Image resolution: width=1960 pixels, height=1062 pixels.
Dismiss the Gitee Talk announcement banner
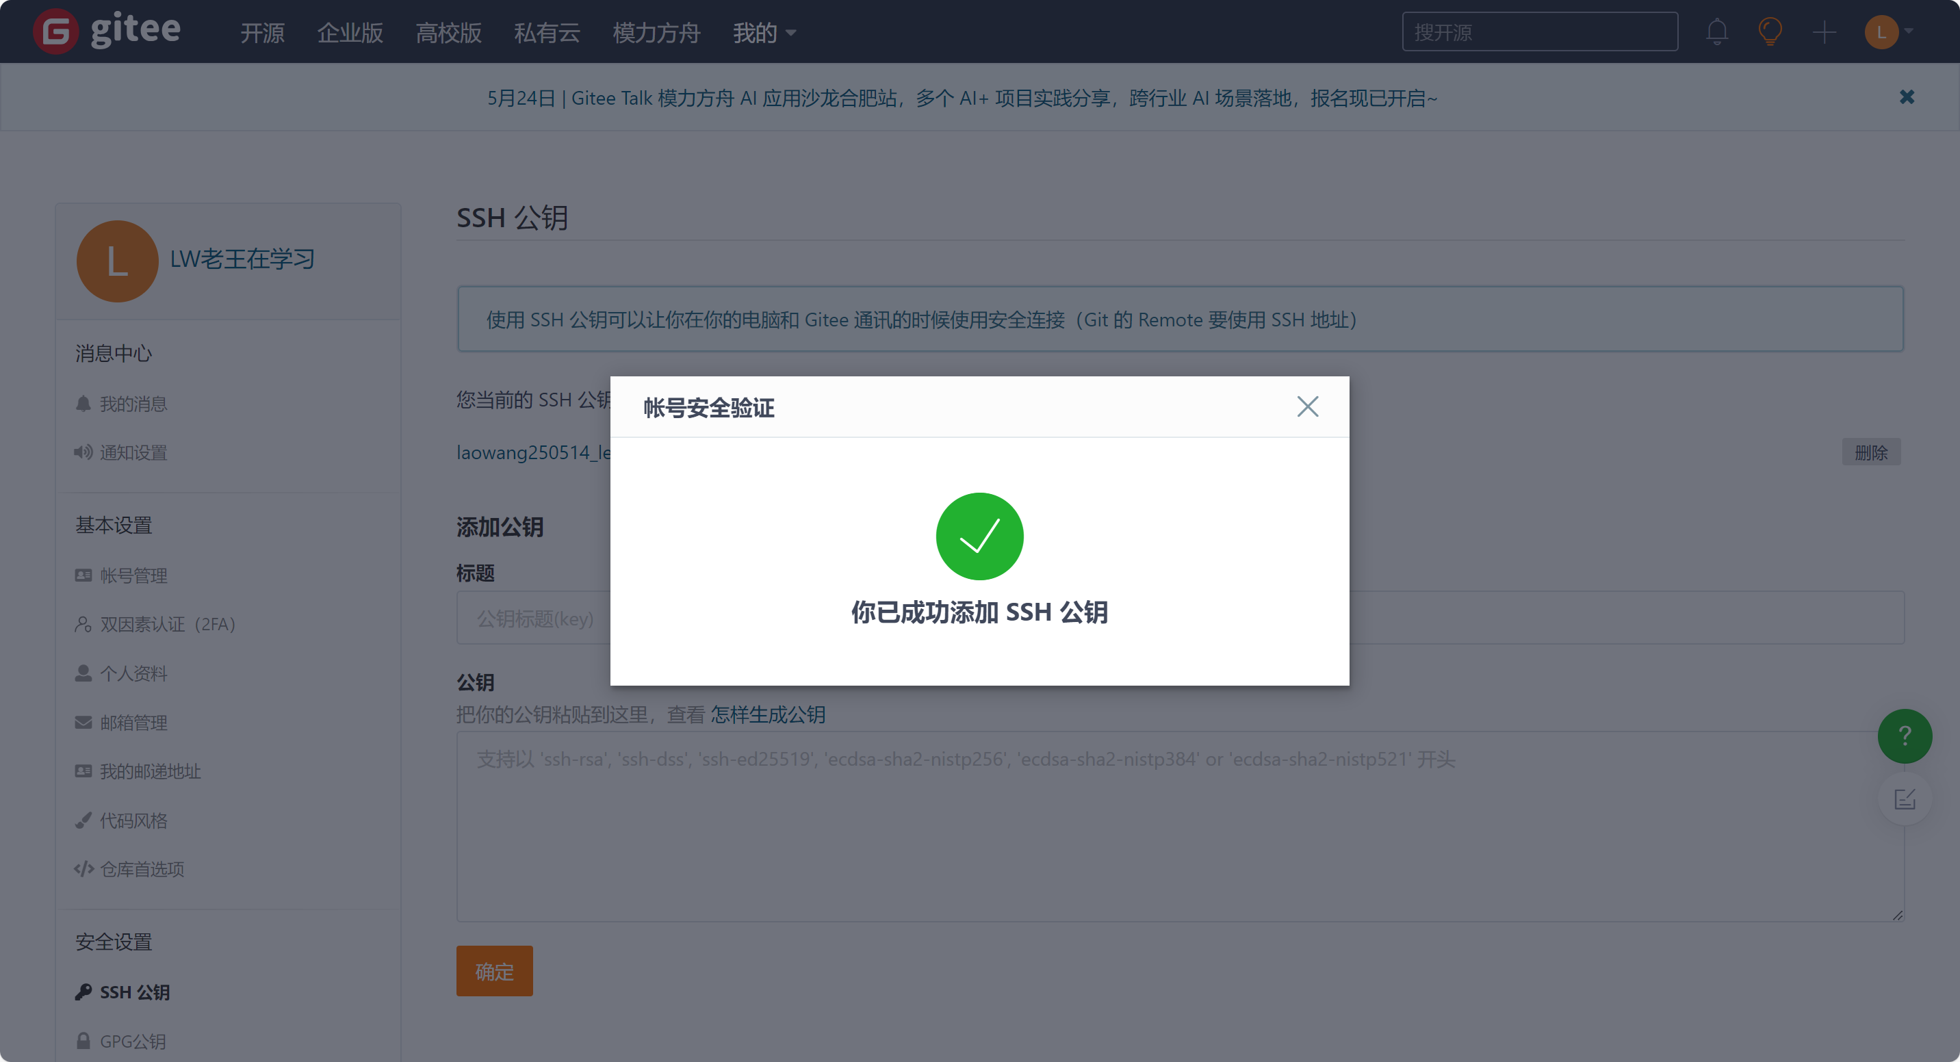pyautogui.click(x=1906, y=97)
